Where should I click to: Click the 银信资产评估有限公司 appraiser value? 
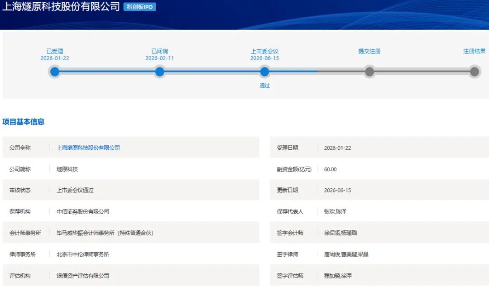coord(83,276)
